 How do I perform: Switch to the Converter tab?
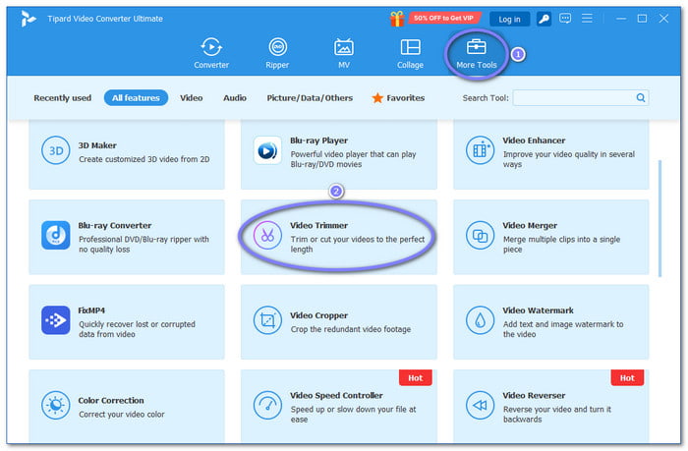click(x=210, y=52)
